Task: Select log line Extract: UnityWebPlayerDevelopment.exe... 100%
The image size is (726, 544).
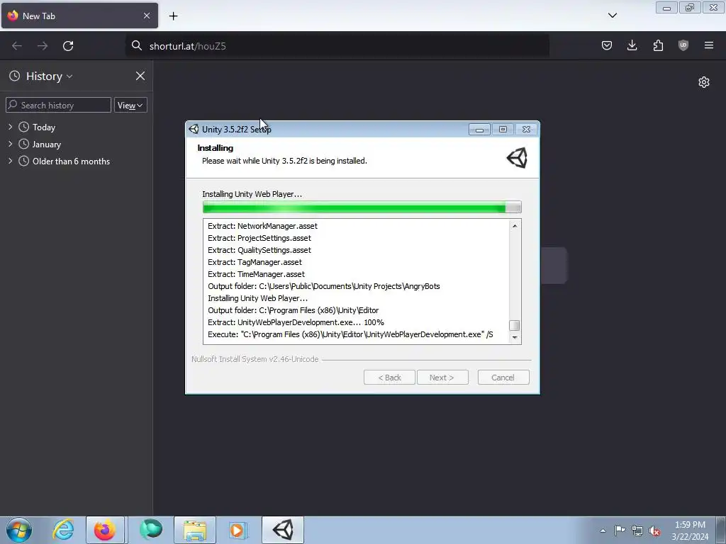Action: (296, 322)
